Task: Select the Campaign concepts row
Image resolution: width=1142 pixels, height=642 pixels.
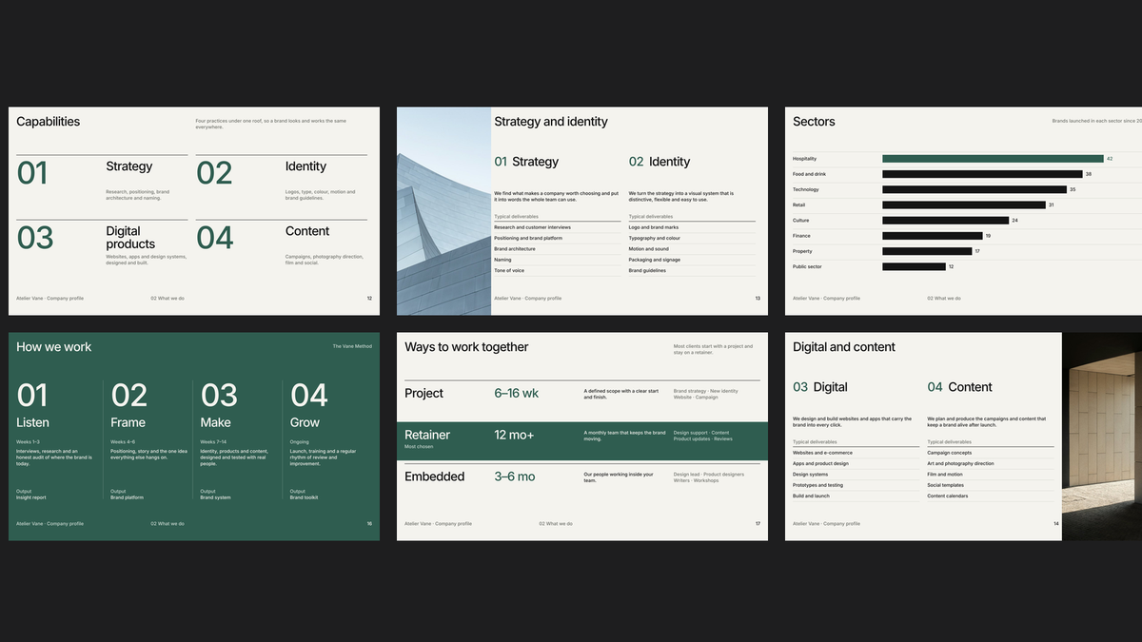Action: pos(991,453)
